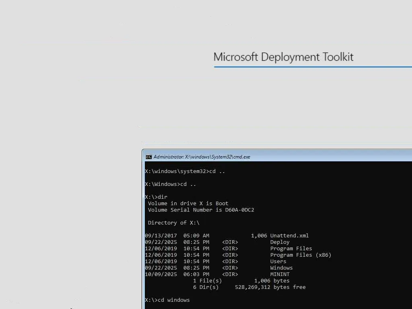Click the '1 File(s) 1,006 bytes' summary
The width and height of the screenshot is (412, 309).
click(x=241, y=280)
